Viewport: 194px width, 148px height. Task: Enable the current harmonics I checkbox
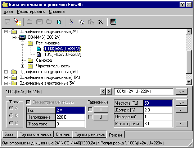pyautogui.click(x=90, y=109)
